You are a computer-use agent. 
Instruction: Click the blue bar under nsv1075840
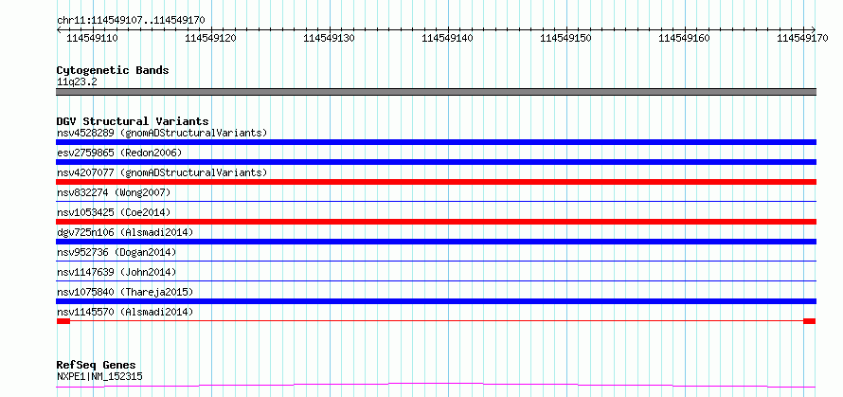[x=436, y=301]
